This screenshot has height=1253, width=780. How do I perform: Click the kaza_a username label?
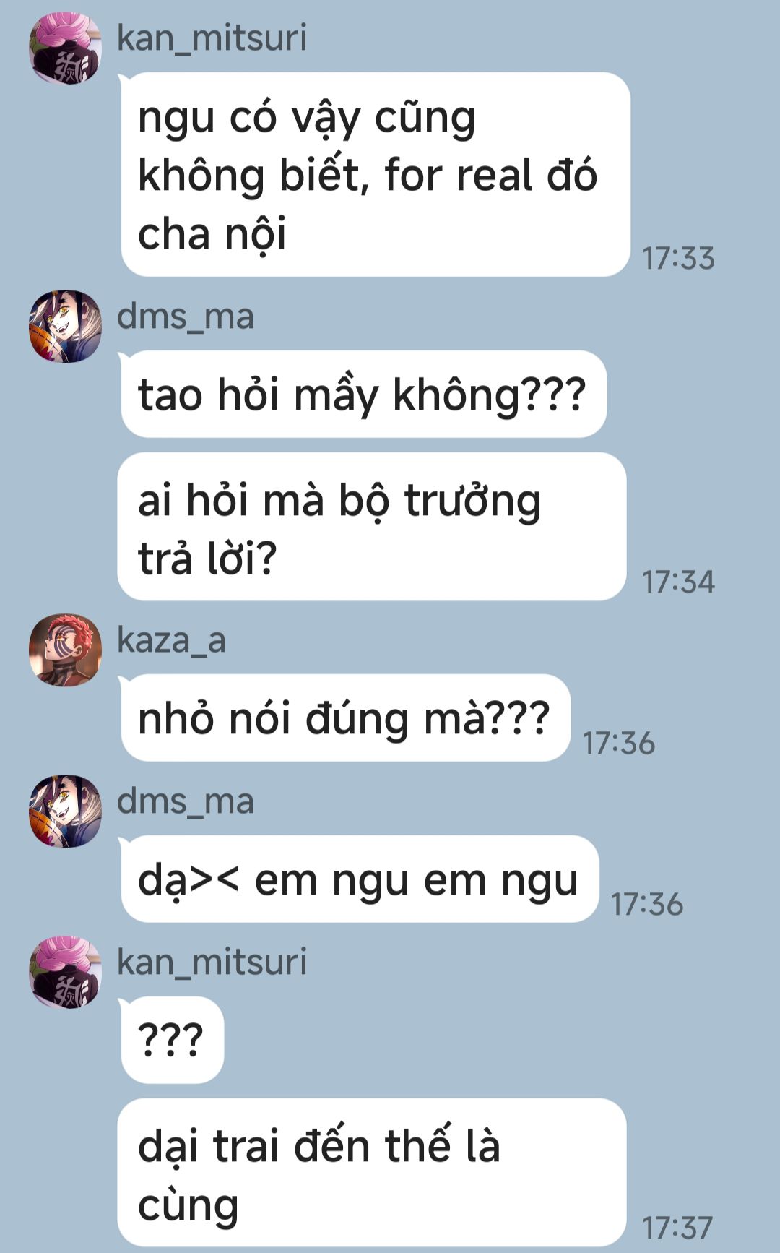(171, 640)
